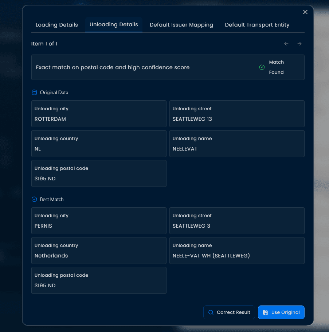Dismiss the dialog with the X icon

tap(305, 12)
